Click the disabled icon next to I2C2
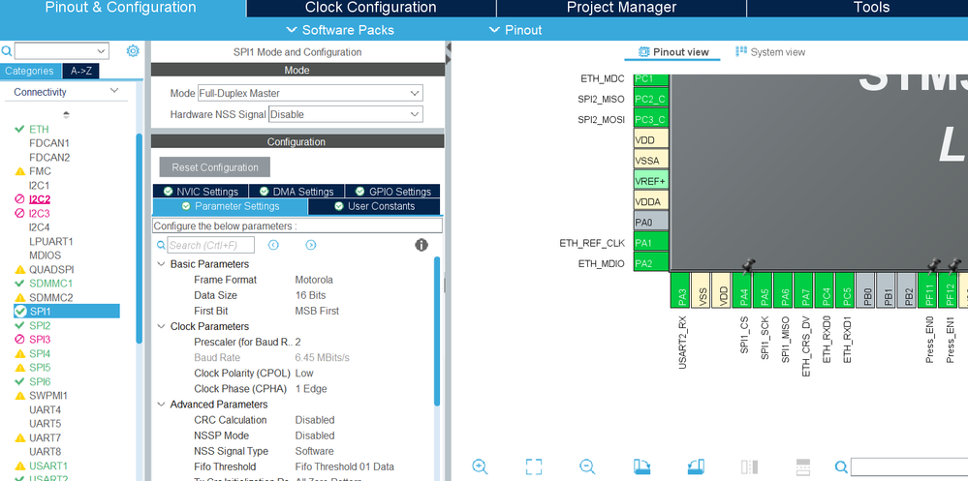The width and height of the screenshot is (968, 481). coord(19,199)
